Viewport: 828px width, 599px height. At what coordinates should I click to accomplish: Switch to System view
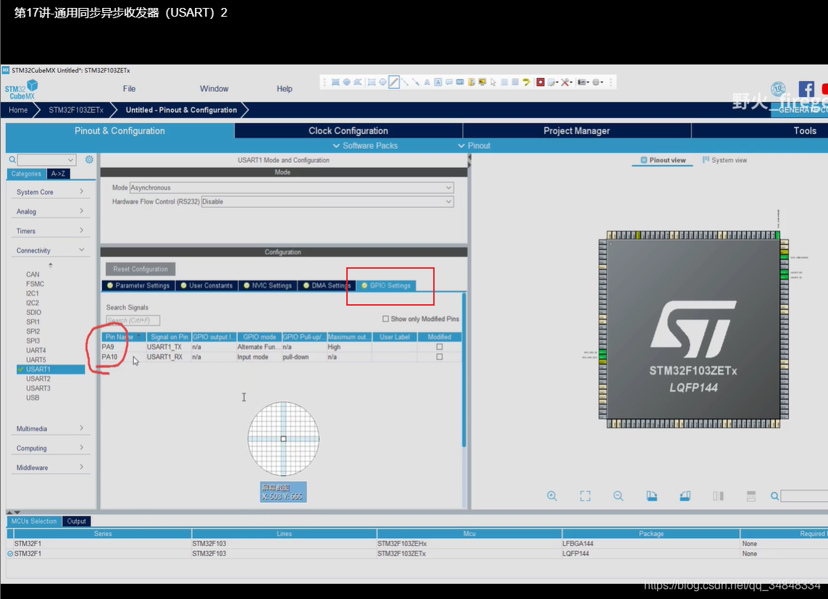point(724,161)
